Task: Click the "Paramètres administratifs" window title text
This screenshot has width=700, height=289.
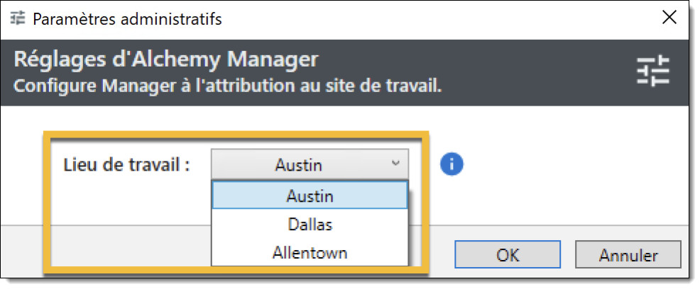Action: click(x=127, y=19)
